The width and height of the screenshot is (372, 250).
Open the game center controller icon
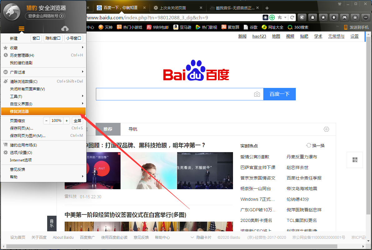pyautogui.click(x=344, y=17)
